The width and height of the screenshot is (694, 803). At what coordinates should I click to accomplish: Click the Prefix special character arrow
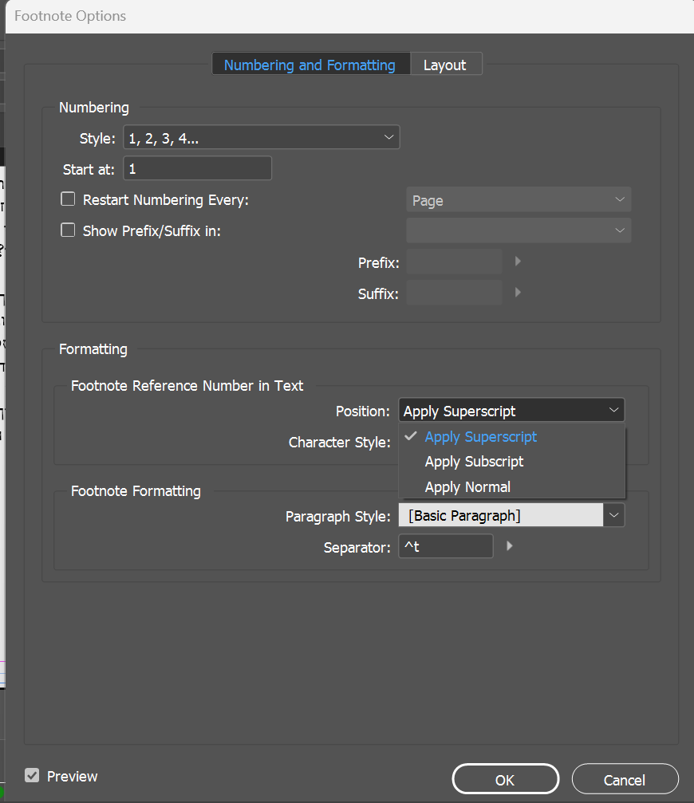[x=518, y=262]
